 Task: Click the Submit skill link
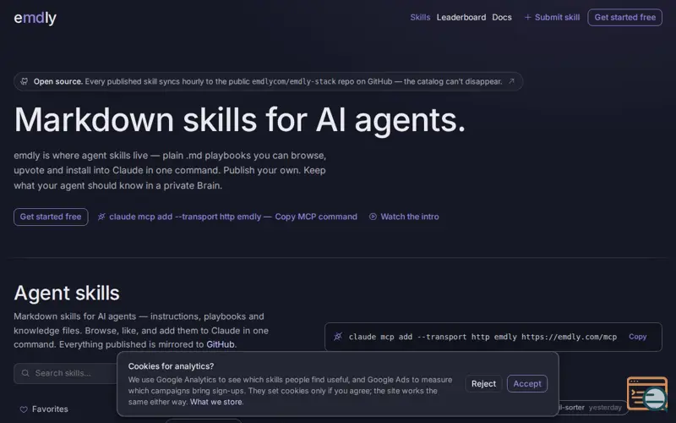[x=552, y=17]
